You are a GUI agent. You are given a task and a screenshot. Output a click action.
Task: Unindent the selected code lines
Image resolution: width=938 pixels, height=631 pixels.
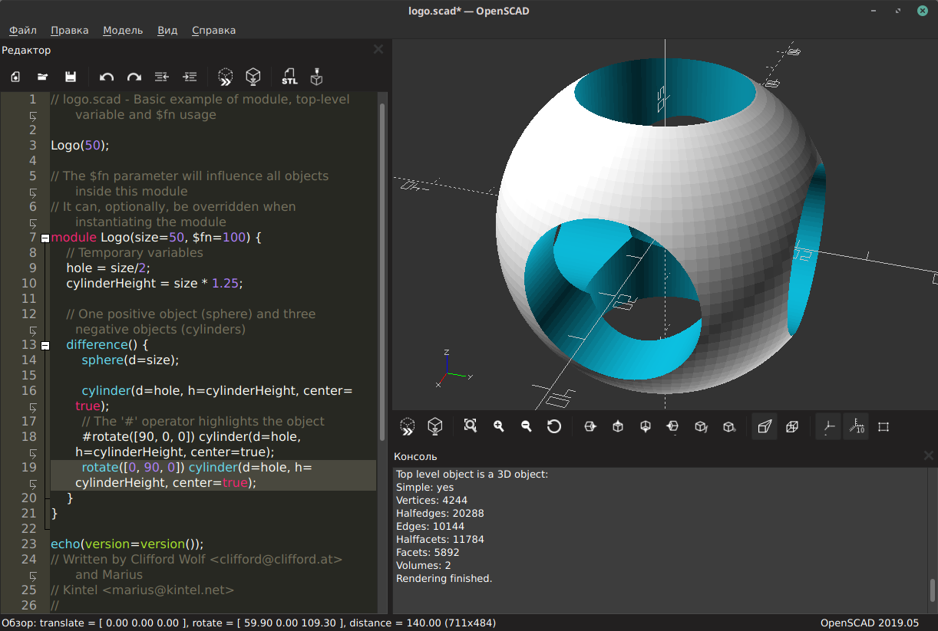pos(162,77)
